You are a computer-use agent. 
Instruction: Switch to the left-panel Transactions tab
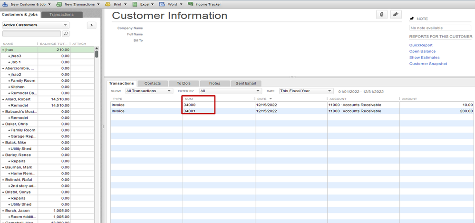click(x=61, y=15)
